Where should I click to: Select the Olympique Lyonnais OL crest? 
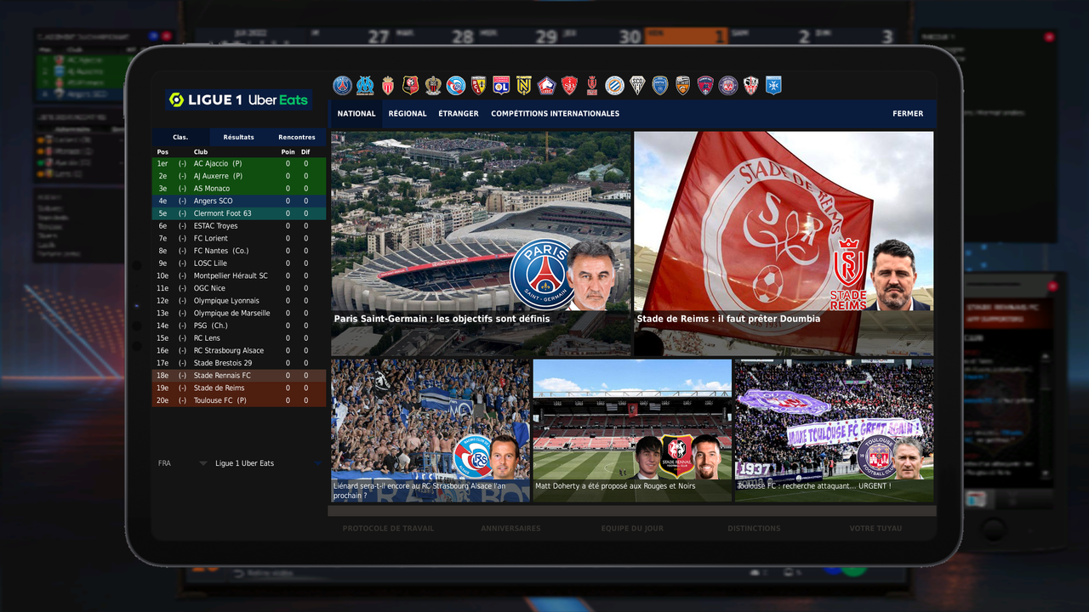point(501,85)
